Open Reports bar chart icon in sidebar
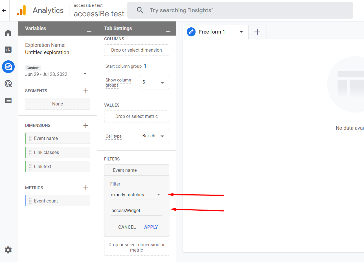Screen dimensions: 364x262 8,50
